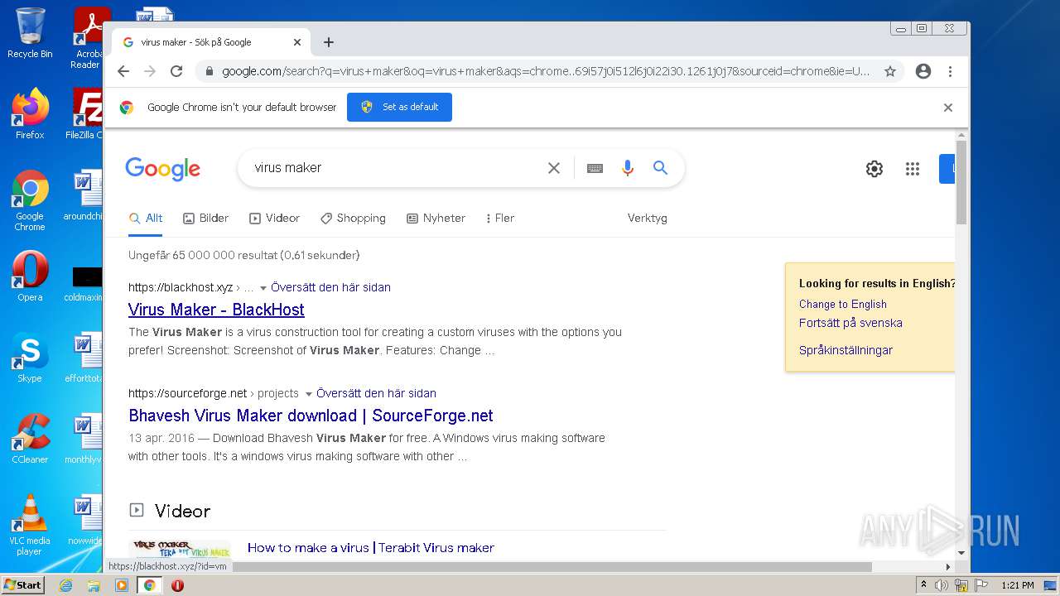Image resolution: width=1060 pixels, height=596 pixels.
Task: Dismiss the default browser notification bar
Action: point(948,108)
